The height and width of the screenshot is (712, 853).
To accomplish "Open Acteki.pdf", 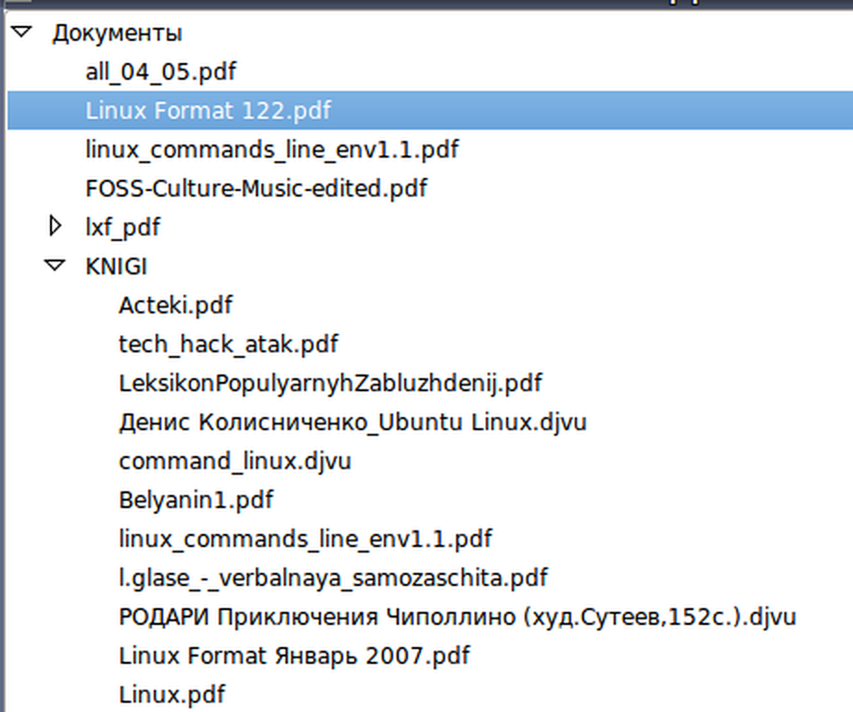I will click(x=176, y=305).
